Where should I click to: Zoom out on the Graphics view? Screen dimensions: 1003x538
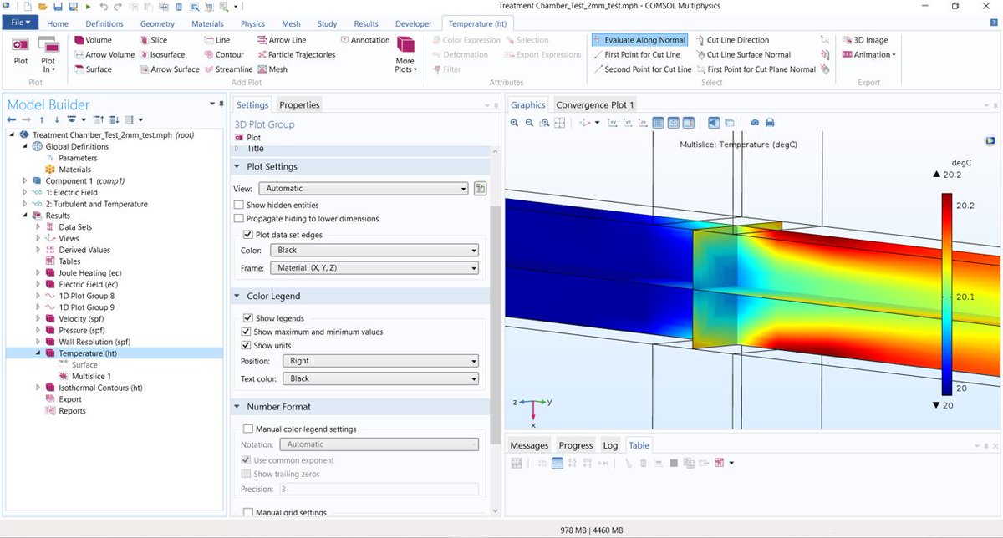(530, 123)
